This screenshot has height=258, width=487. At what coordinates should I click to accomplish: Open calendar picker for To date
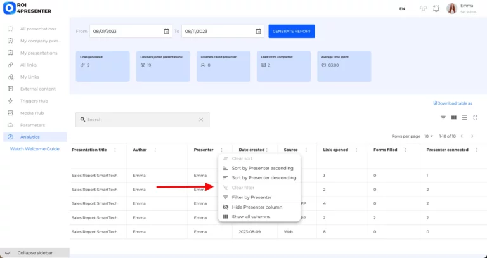point(258,31)
